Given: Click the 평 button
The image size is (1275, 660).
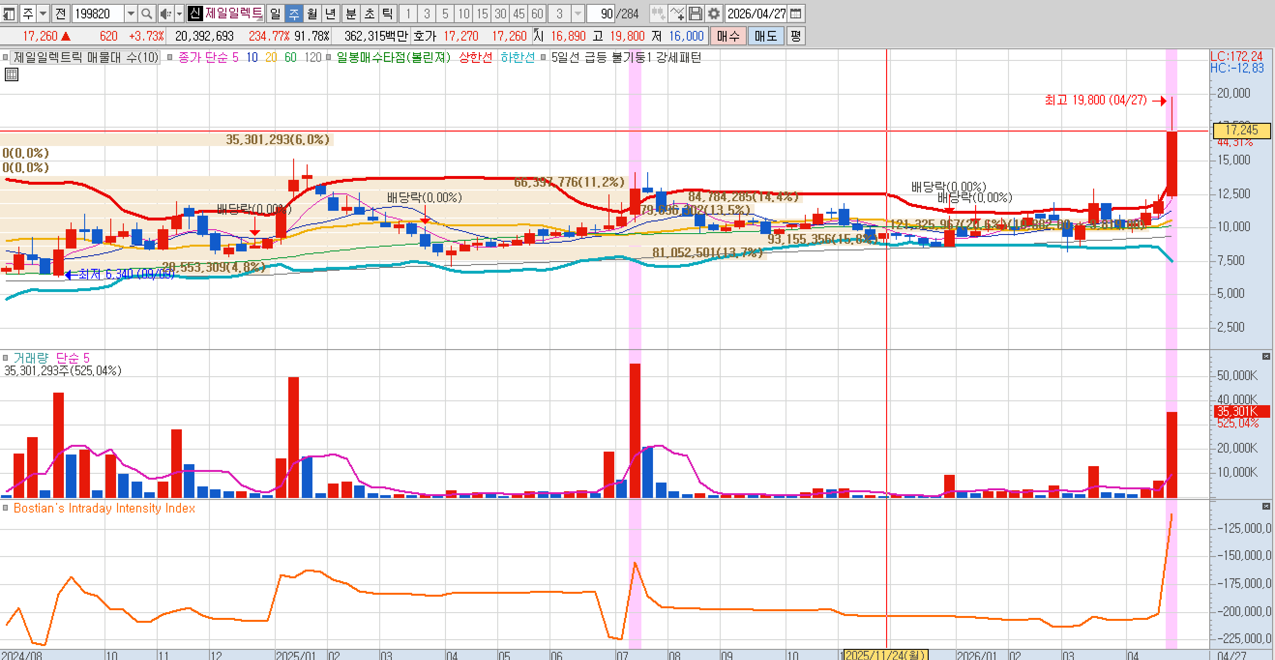Looking at the screenshot, I should click(796, 36).
